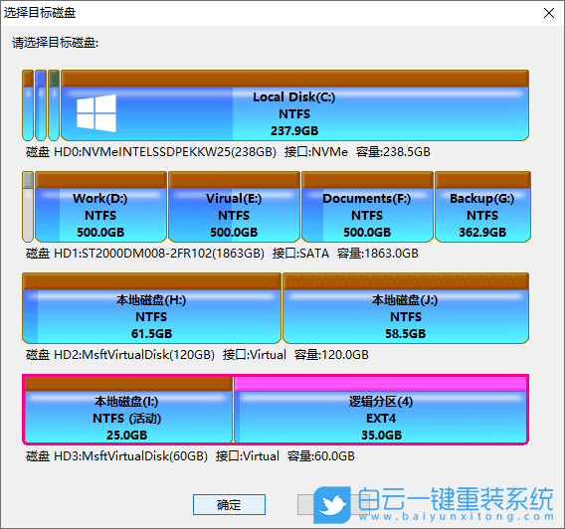Image resolution: width=565 pixels, height=529 pixels.
Task: Click disk label HD2:MsftVirtualDisk(120GB)
Action: (120, 355)
